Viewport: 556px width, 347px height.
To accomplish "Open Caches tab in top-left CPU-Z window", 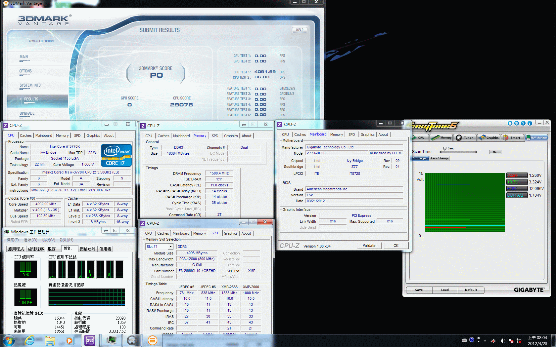I will pos(26,135).
